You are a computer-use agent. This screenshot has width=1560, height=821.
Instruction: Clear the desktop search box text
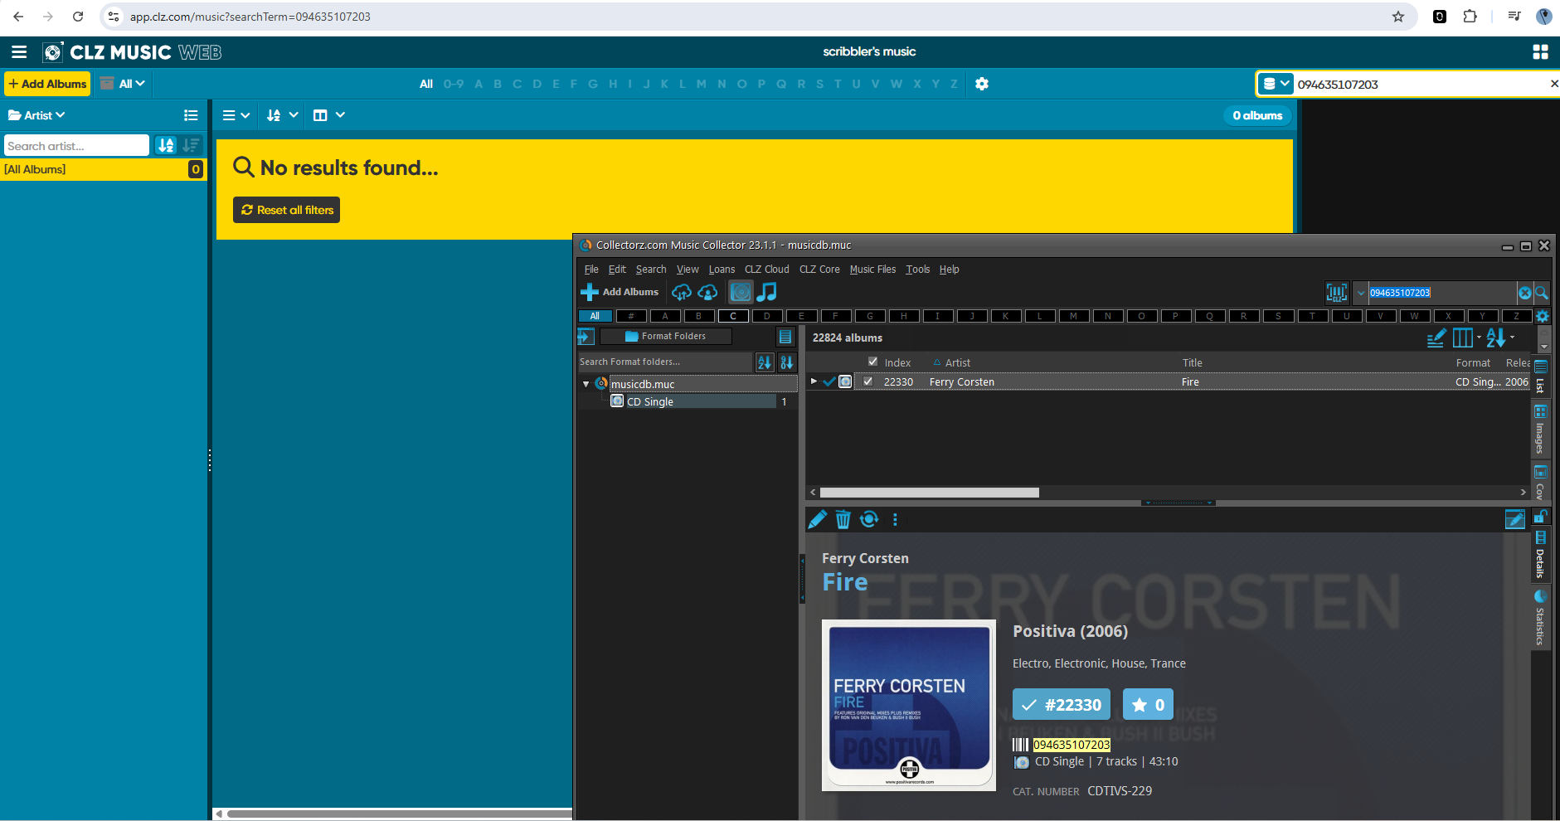[x=1524, y=293]
